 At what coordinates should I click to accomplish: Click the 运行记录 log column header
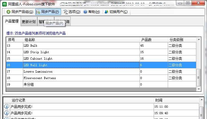pos(82,100)
